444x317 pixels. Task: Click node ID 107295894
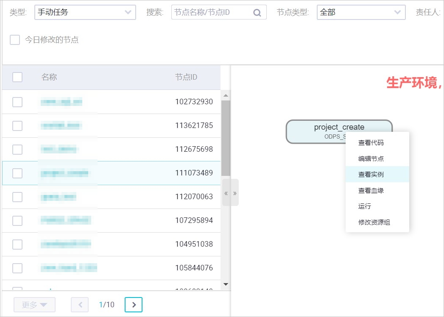(194, 220)
